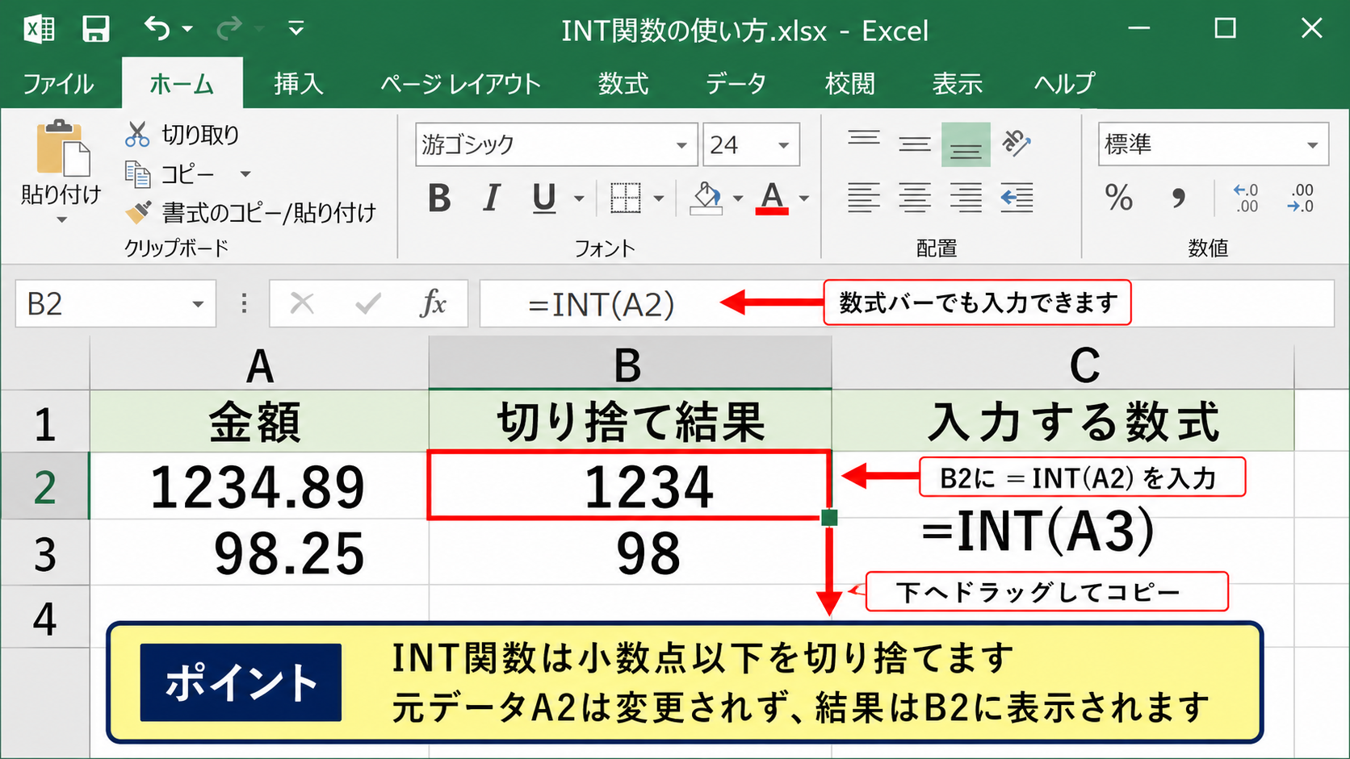This screenshot has height=759, width=1350.
Task: Click the 貼り付け clipboard icon
Action: [x=62, y=148]
